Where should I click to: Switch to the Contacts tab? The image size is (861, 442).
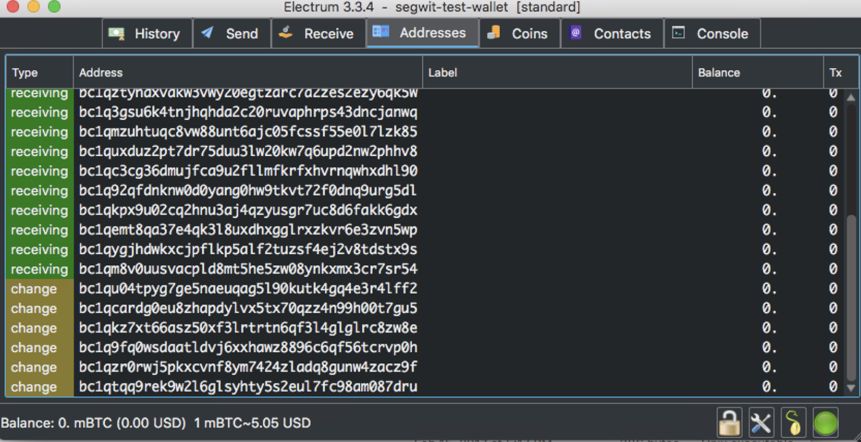[x=612, y=33]
